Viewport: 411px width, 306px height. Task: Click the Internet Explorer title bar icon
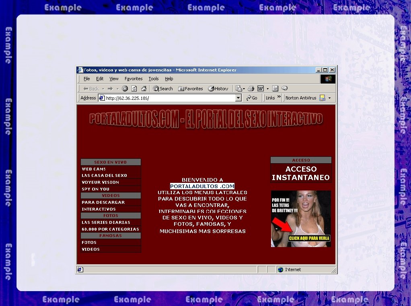click(80, 70)
